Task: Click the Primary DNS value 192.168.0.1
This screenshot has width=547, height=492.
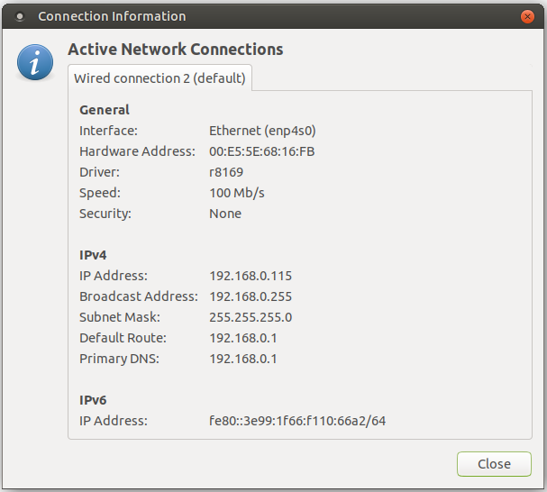Action: point(243,359)
